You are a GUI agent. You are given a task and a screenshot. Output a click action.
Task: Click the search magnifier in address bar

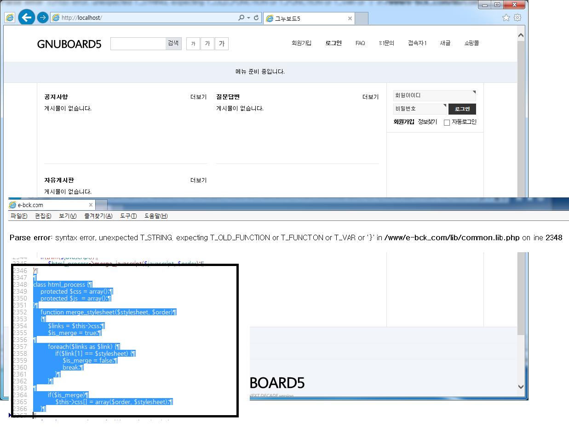(x=241, y=18)
